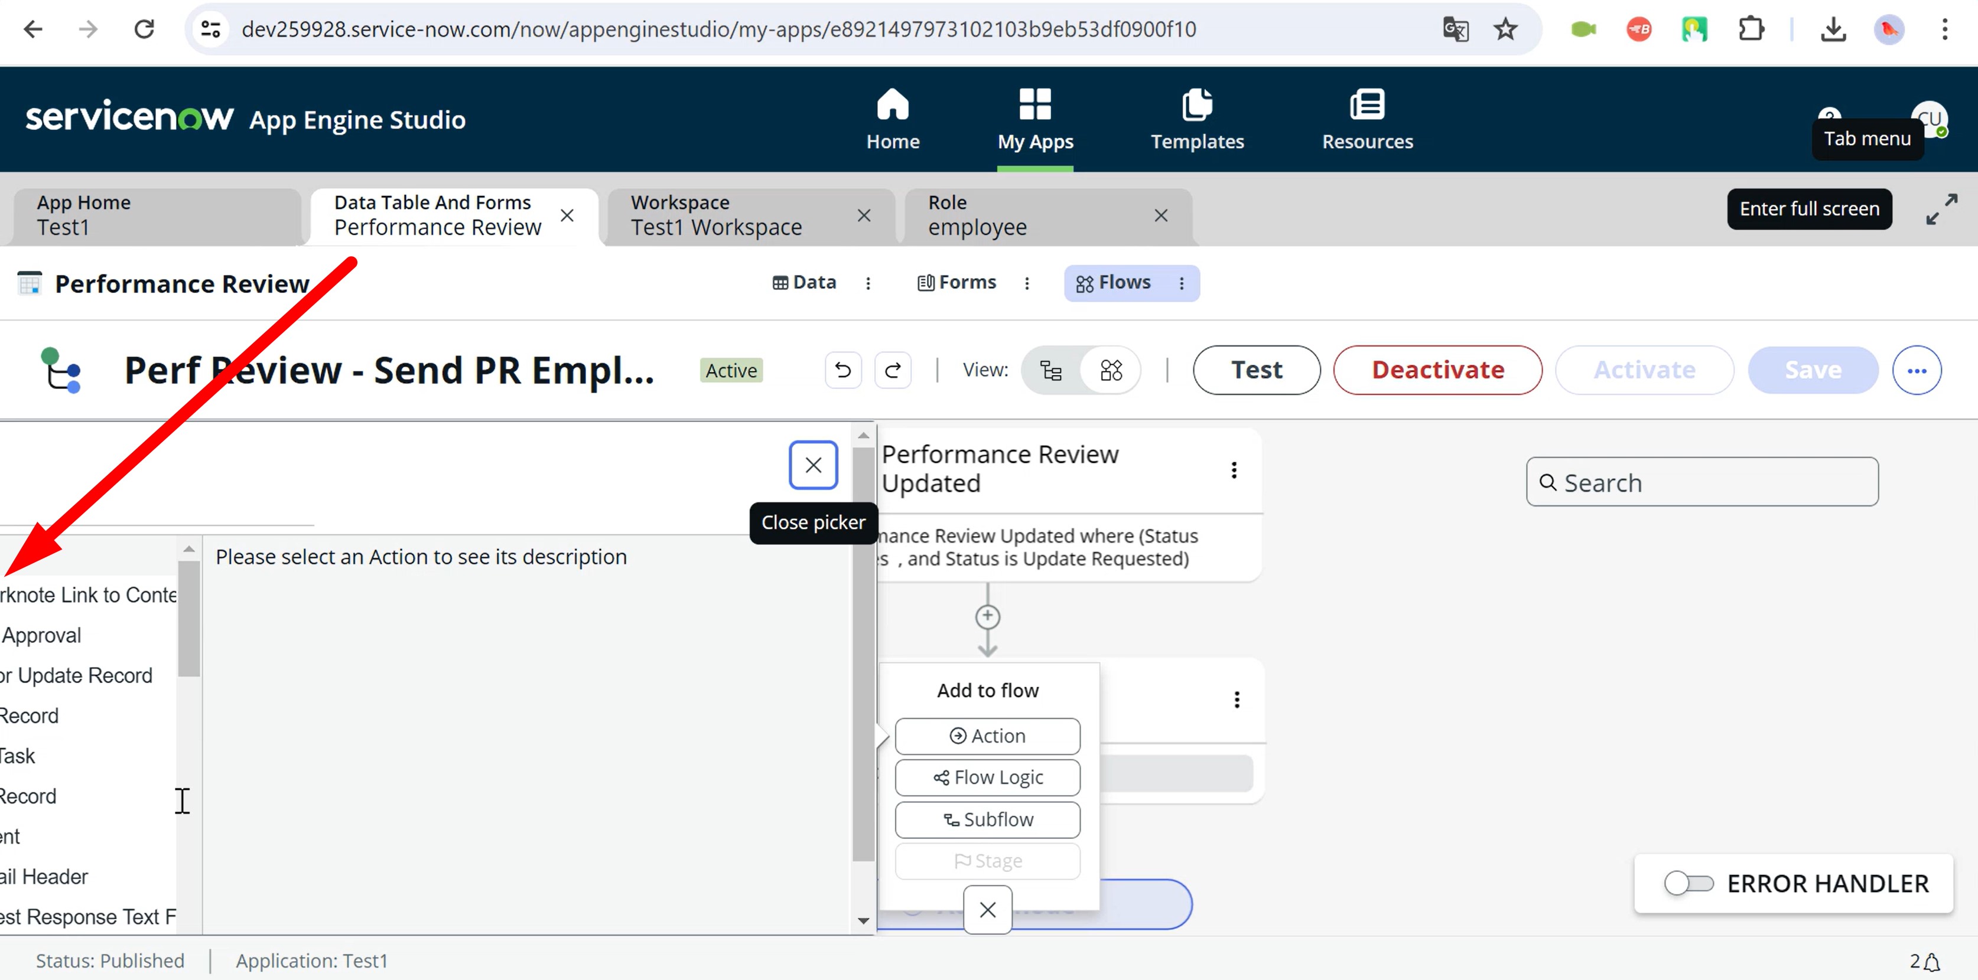Screen dimensions: 1978x980
Task: Switch to Workspace Test1 Workspace tab
Action: (751, 215)
